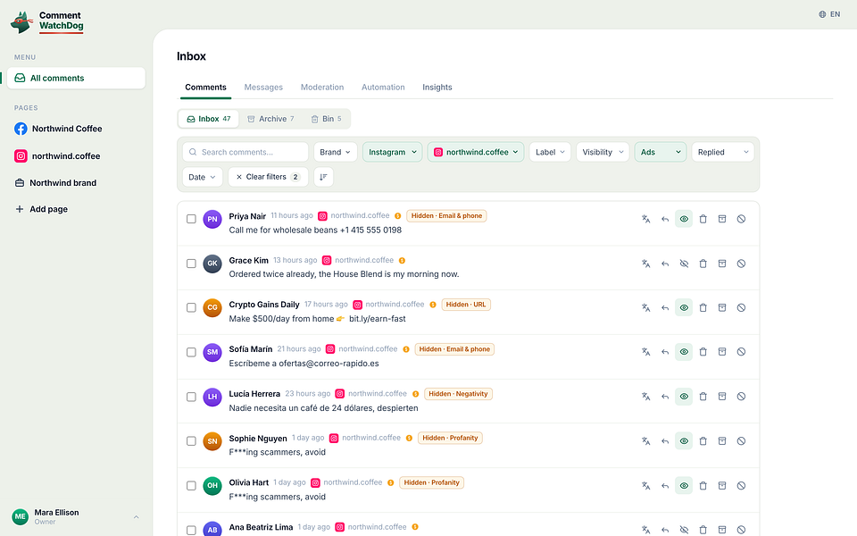857x536 pixels.
Task: Open the Label filter dropdown
Action: pos(550,152)
